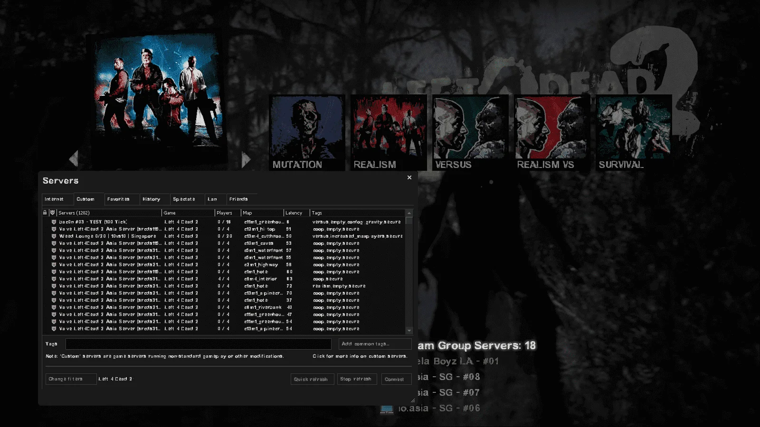Click the Stop refresh button

pos(357,379)
